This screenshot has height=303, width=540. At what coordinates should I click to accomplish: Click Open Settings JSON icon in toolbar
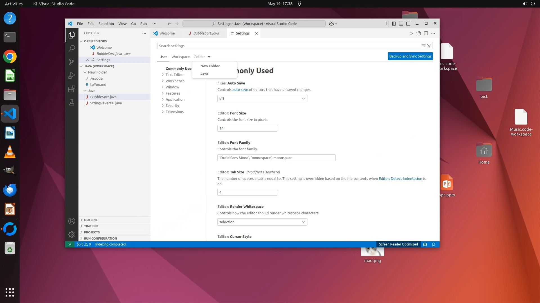tap(418, 33)
